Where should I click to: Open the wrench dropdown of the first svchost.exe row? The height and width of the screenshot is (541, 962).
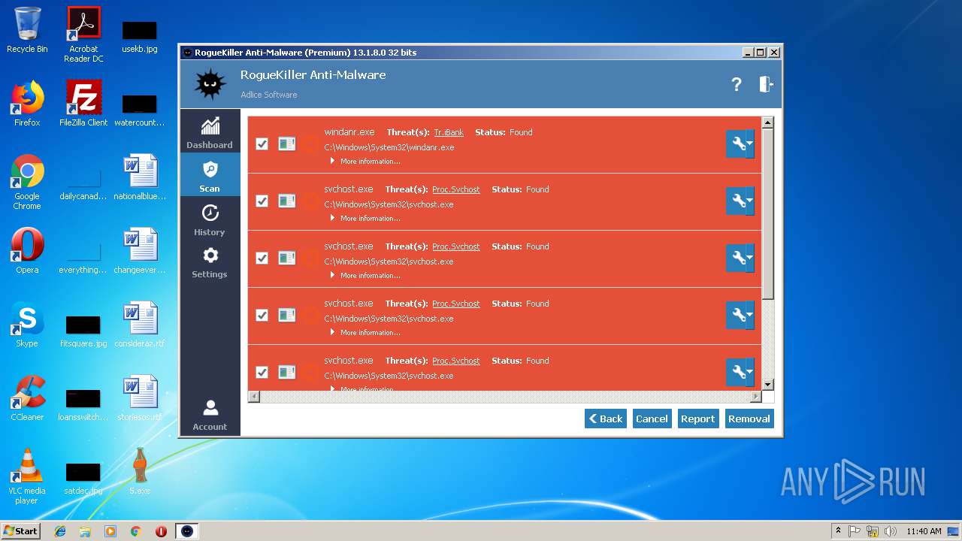point(740,201)
